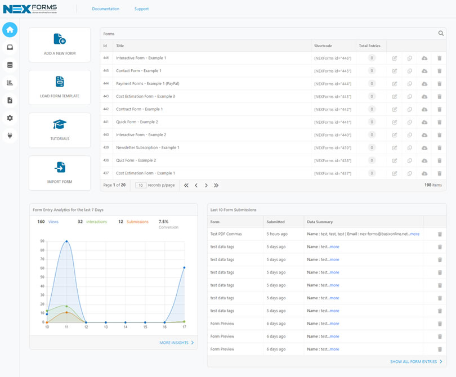This screenshot has width=456, height=377.
Task: Open the Home dashboard sidebar icon
Action: point(10,30)
